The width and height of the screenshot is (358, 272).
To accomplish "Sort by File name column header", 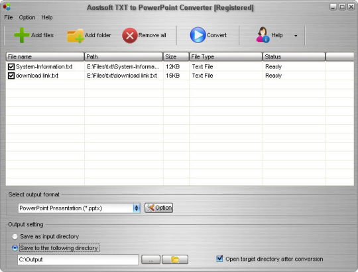I will coord(45,56).
